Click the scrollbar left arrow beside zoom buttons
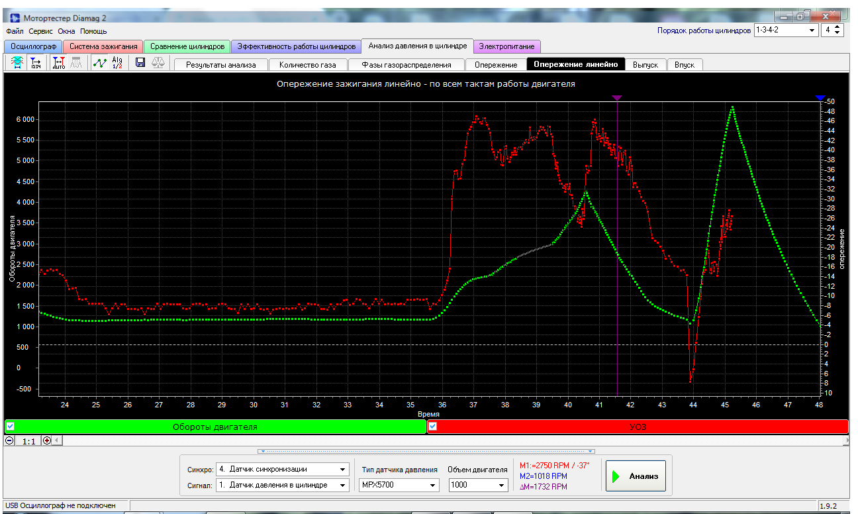Image resolution: width=858 pixels, height=514 pixels. coord(58,440)
